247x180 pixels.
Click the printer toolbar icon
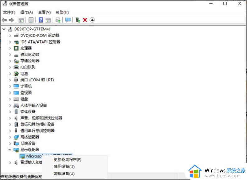pos(58,20)
